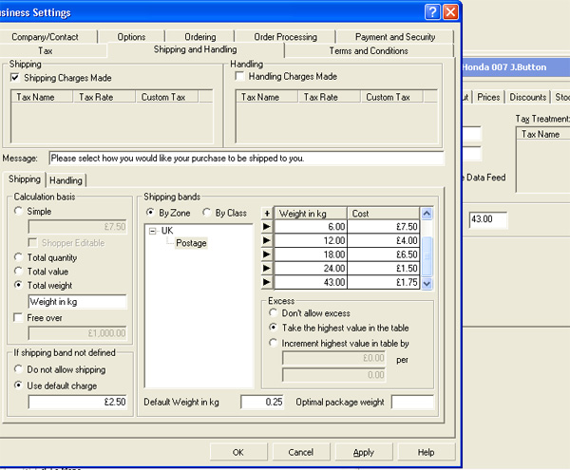Click the plus icon in weight table header
Screen dimensions: 570x470
267,214
